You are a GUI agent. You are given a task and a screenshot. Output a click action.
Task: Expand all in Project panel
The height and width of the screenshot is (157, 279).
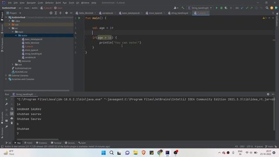(56, 13)
